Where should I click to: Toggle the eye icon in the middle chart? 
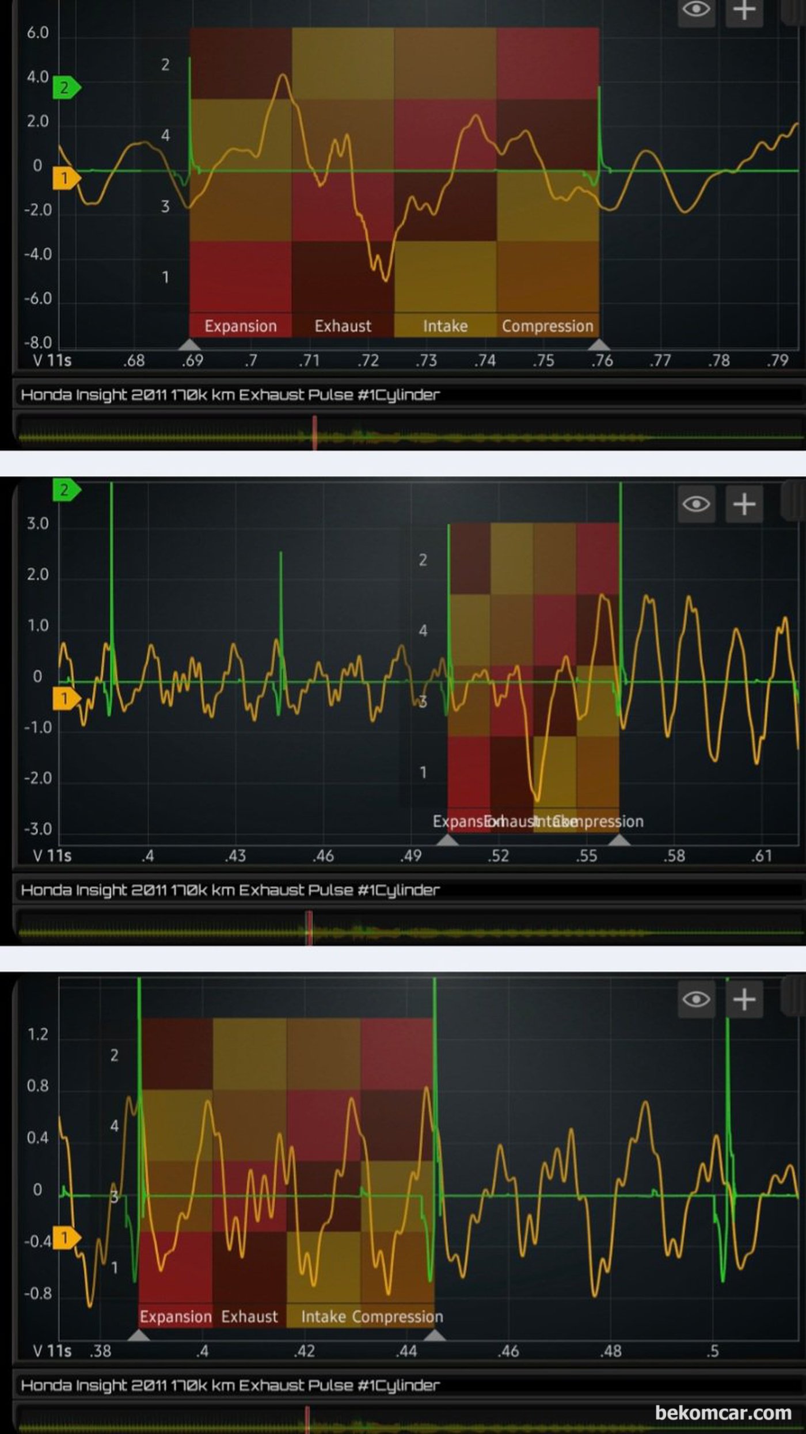(x=696, y=504)
